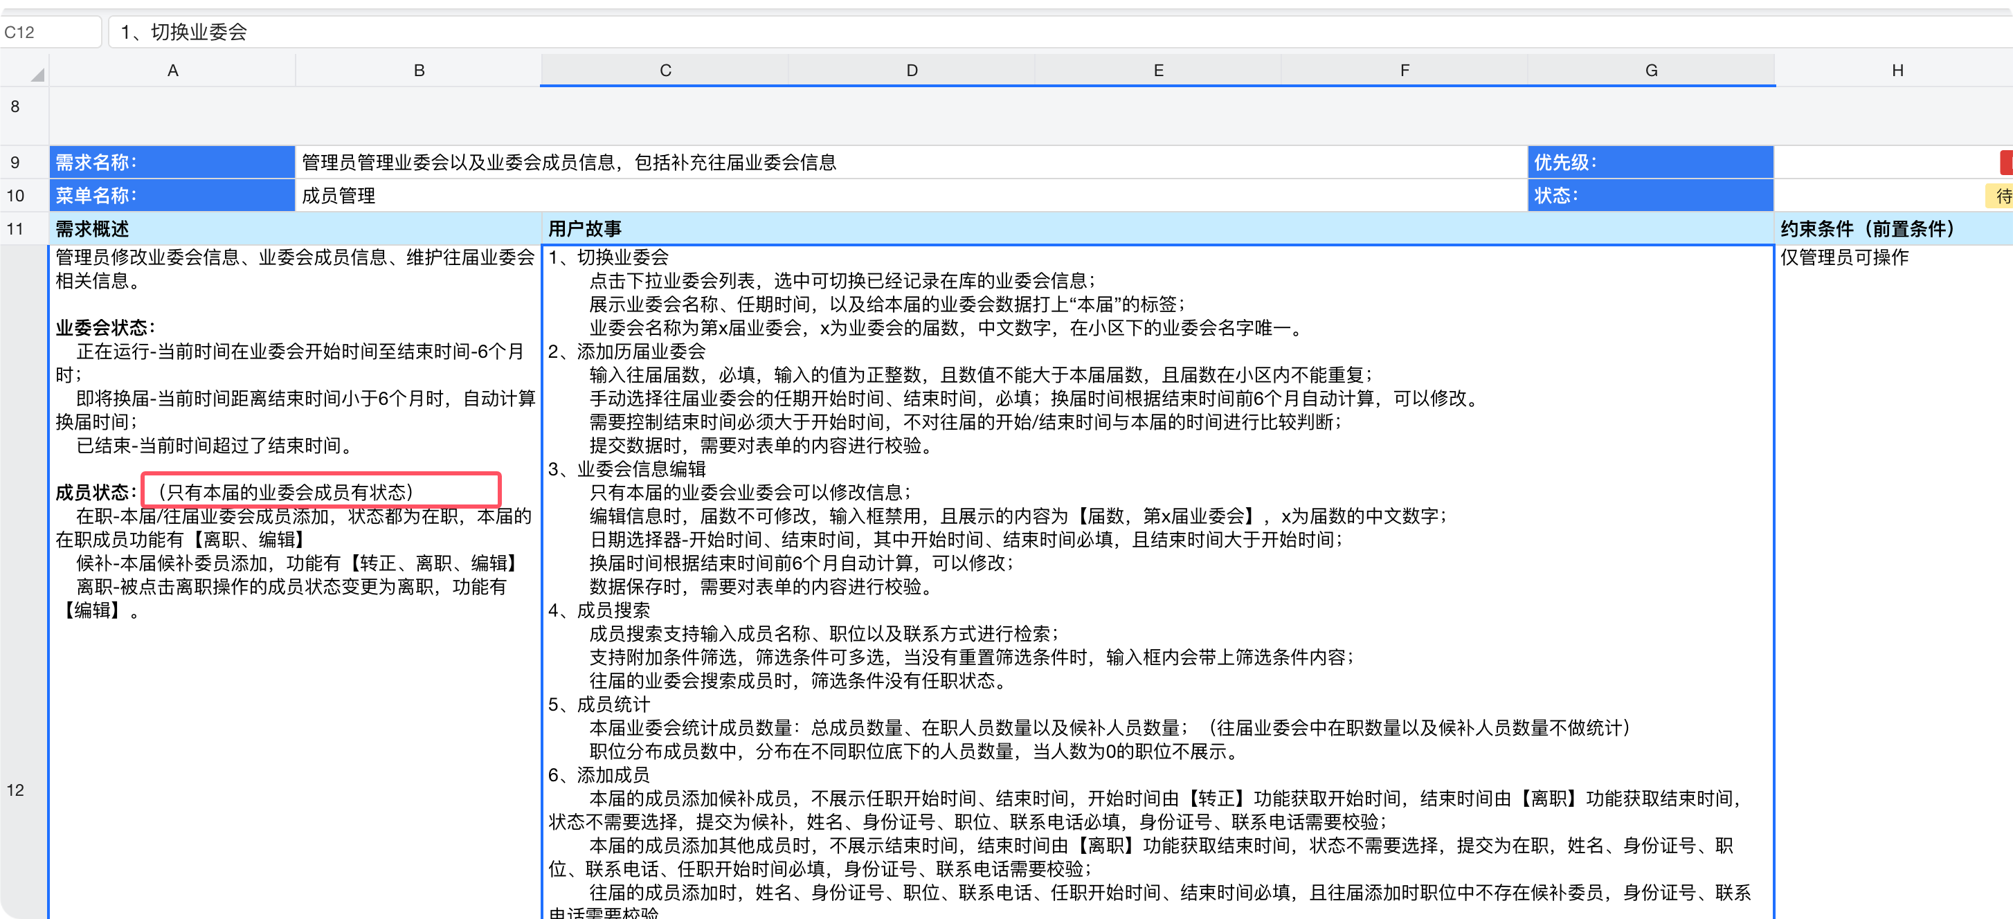
Task: Select row number 12
Action: click(15, 790)
